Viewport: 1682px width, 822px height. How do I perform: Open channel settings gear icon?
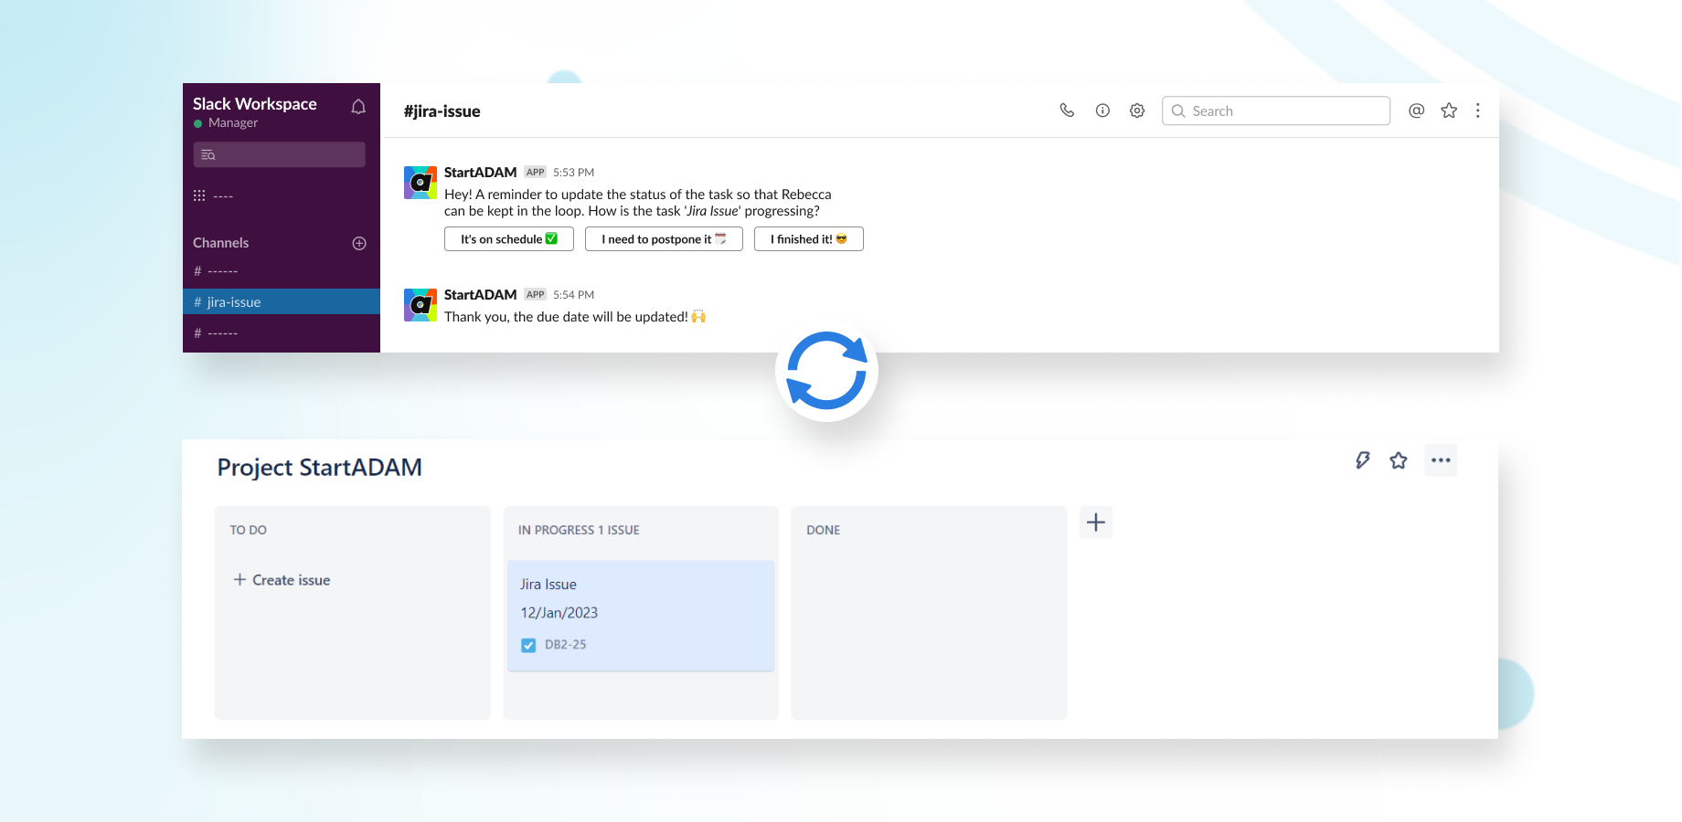(x=1137, y=111)
